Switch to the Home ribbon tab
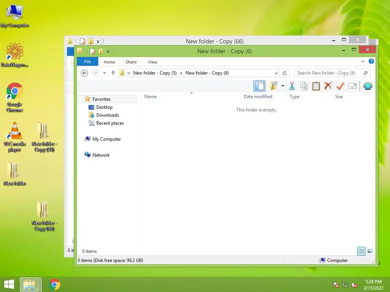Viewport: 390px width, 292px height. [109, 62]
